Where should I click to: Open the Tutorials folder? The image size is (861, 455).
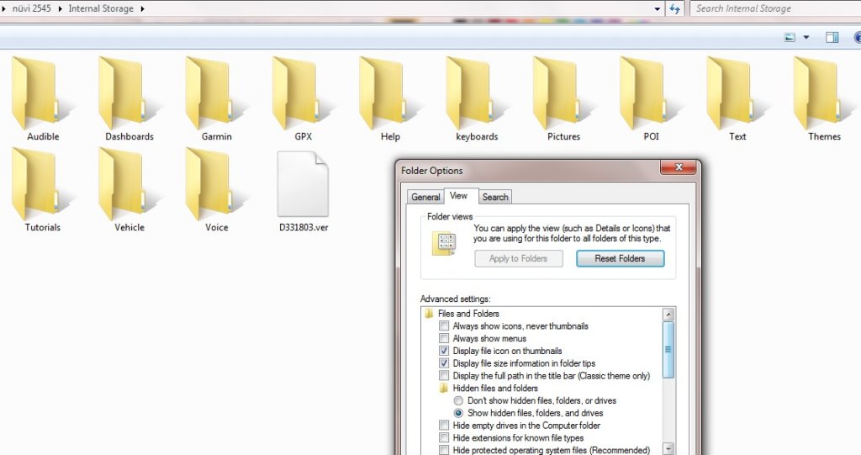[43, 189]
